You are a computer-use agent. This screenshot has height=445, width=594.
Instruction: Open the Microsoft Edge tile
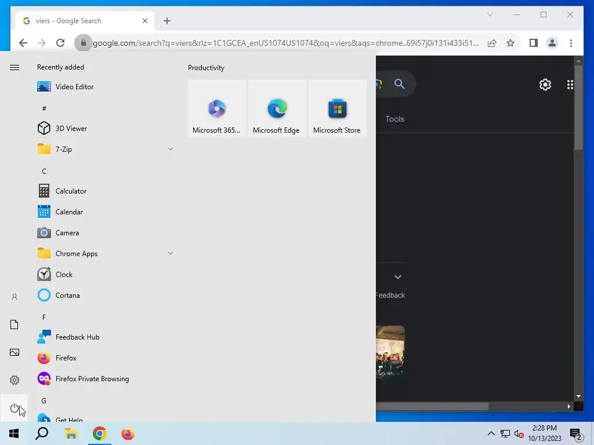click(277, 108)
